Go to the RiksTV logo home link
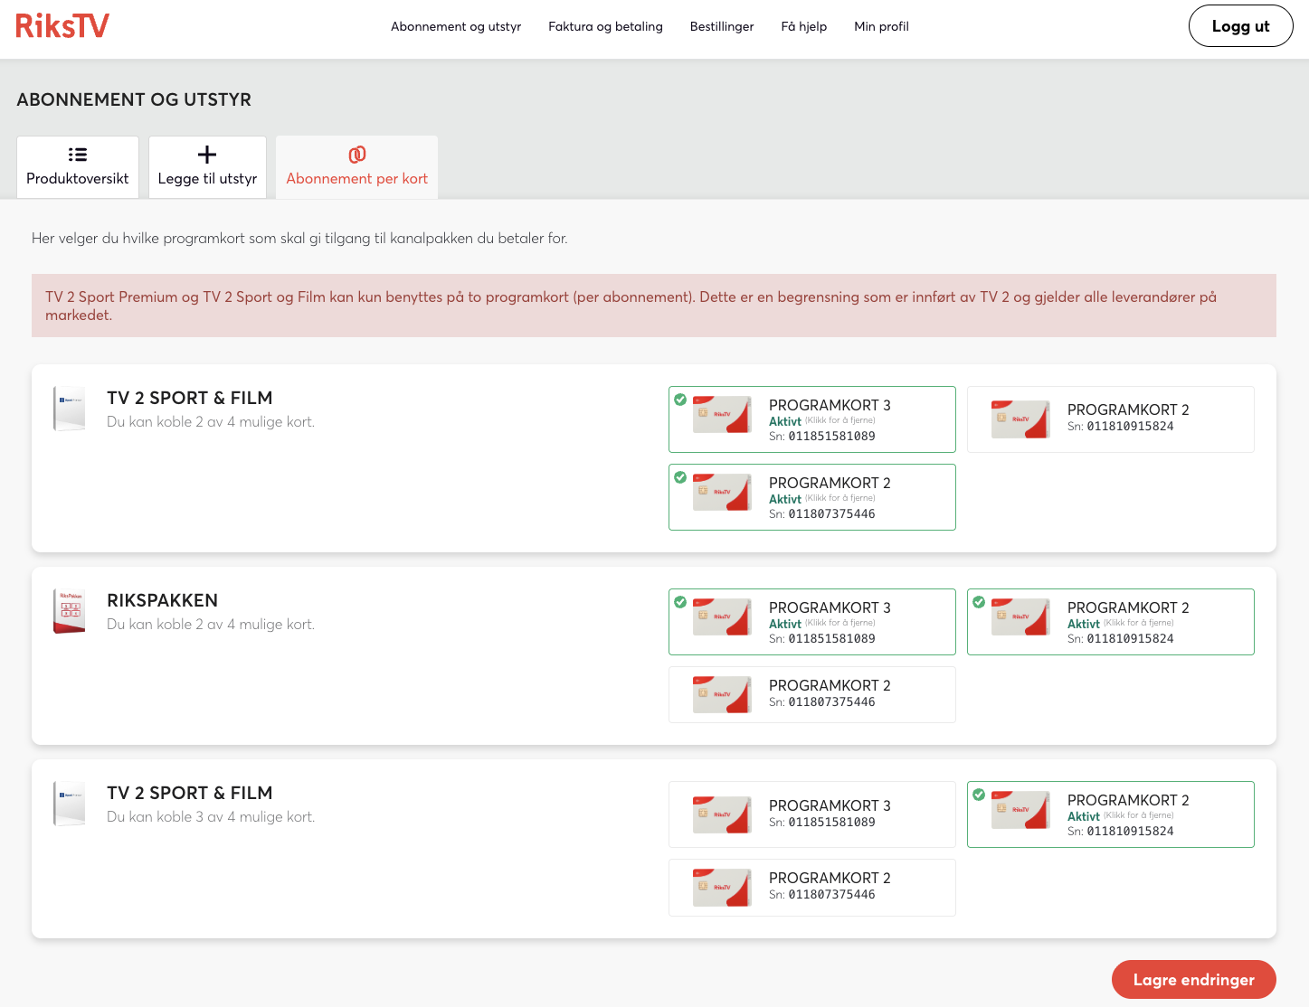This screenshot has height=1007, width=1309. coord(62,26)
